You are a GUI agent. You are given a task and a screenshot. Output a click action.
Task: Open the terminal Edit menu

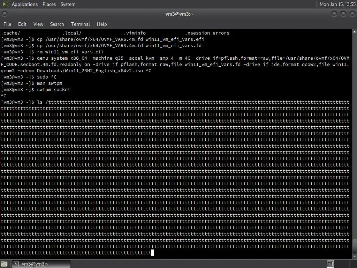coord(22,24)
